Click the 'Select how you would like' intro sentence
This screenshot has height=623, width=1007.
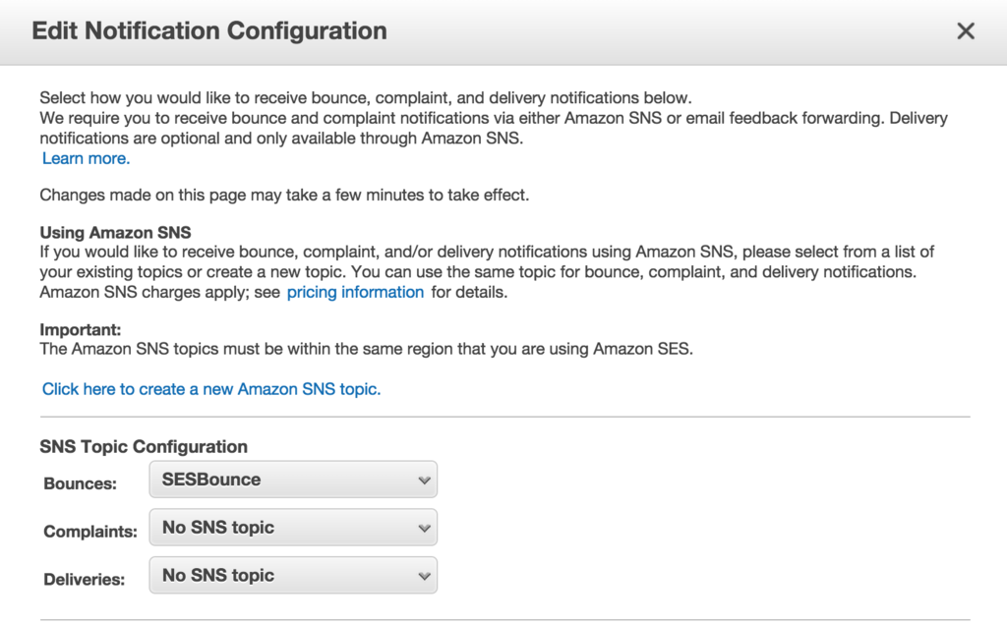[366, 97]
